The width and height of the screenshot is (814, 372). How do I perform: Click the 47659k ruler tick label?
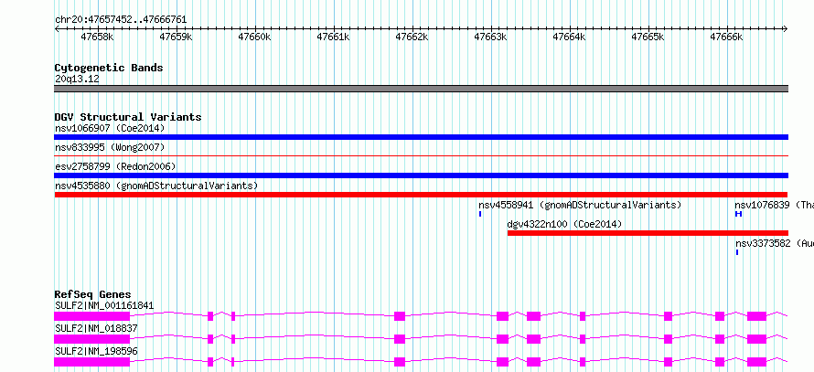click(177, 37)
